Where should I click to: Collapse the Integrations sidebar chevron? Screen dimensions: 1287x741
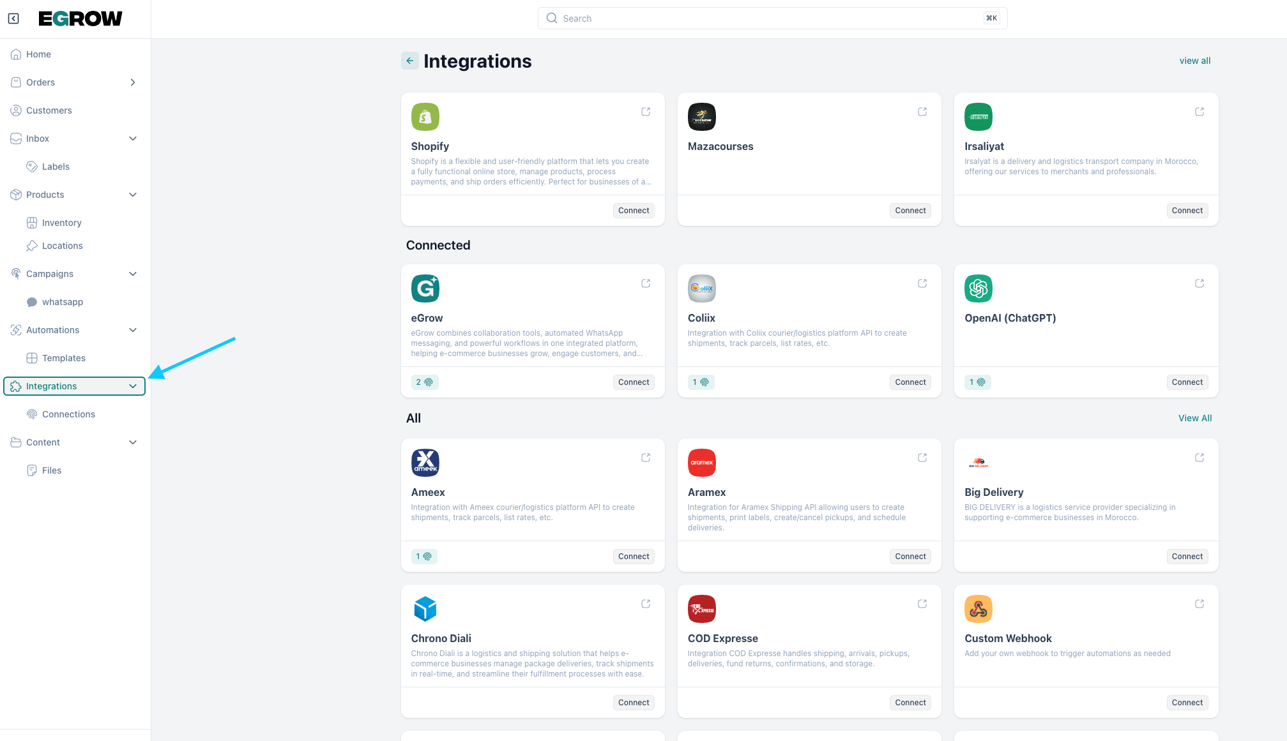coord(133,386)
